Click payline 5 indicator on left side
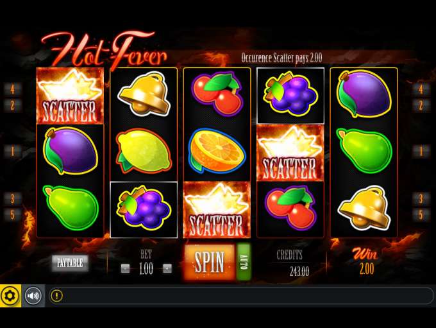 pyautogui.click(x=13, y=214)
